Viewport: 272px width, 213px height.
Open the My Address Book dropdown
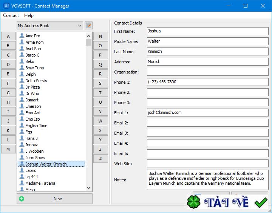(x=50, y=26)
